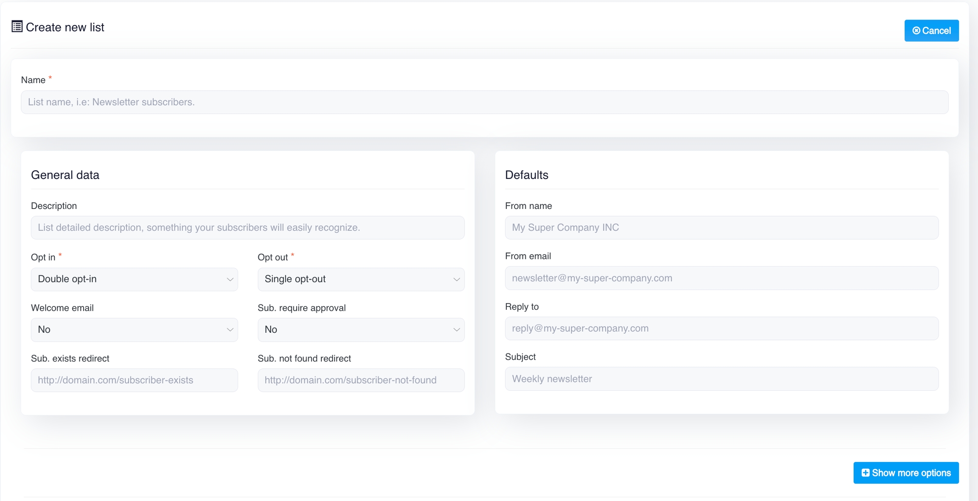Click the Reply to input field
978x501 pixels.
tap(721, 328)
